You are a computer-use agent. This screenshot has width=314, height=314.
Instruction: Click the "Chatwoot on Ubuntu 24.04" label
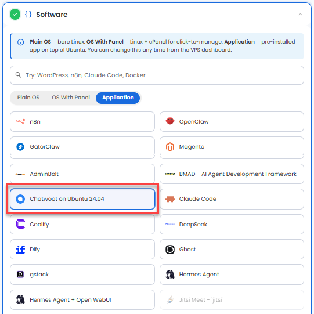67,199
